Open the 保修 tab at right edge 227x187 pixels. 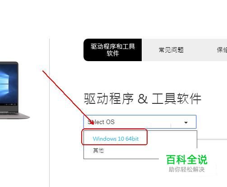[222, 50]
